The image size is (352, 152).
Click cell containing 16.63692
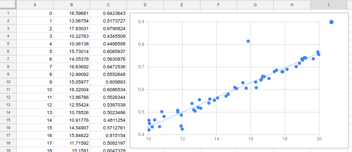click(72, 67)
